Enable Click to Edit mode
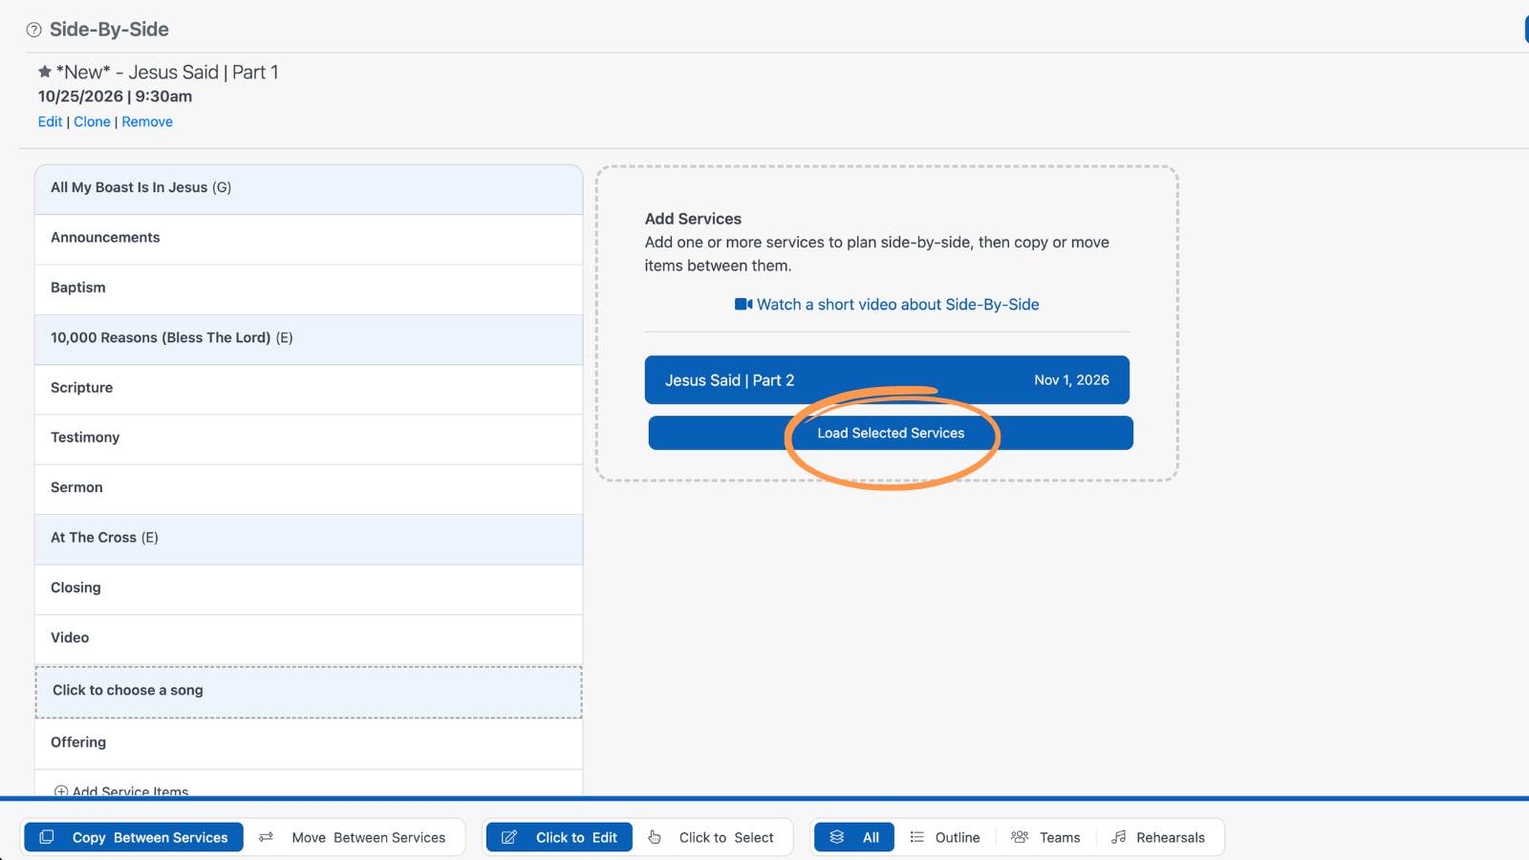 (559, 837)
